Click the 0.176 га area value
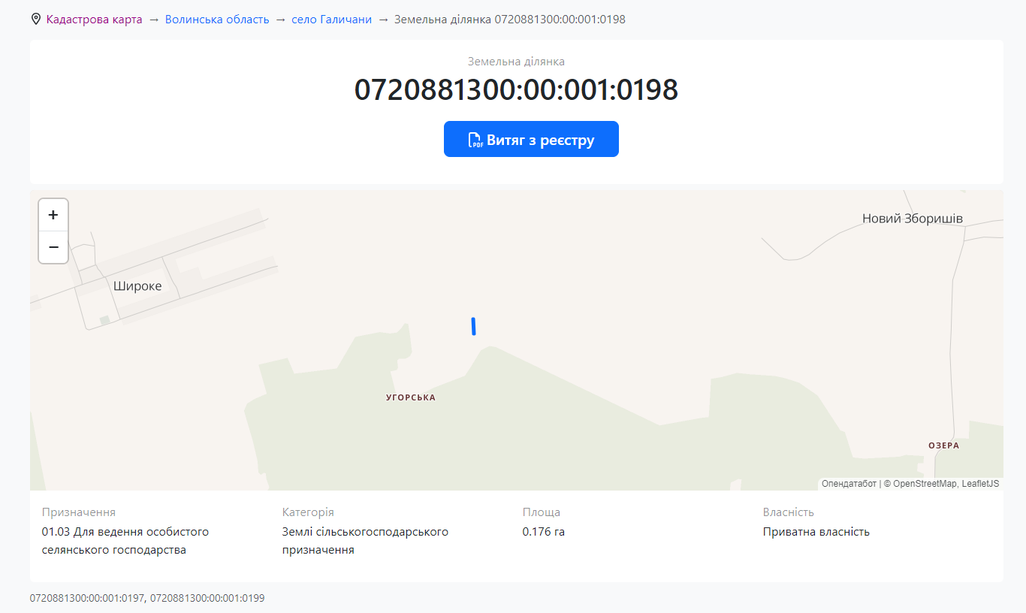 pyautogui.click(x=543, y=532)
